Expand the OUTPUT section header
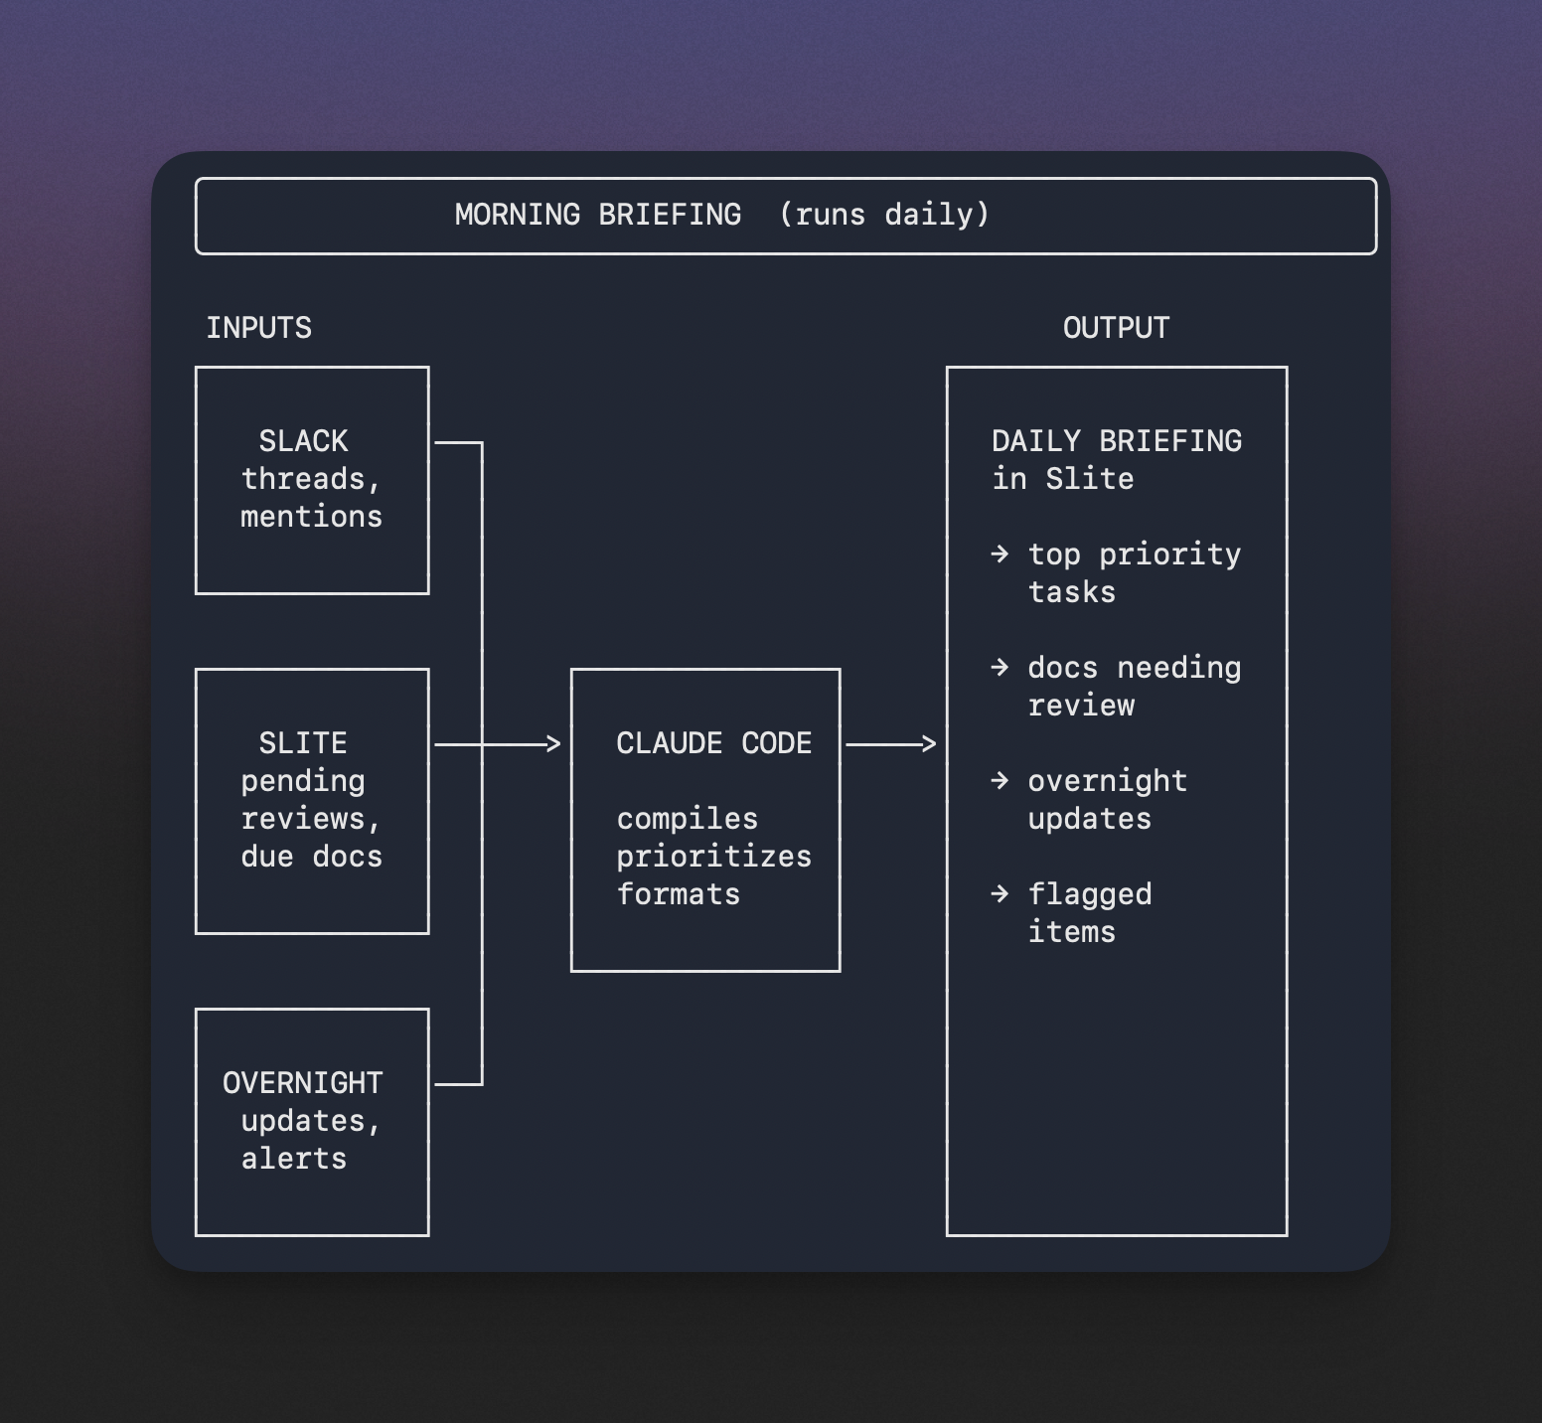The width and height of the screenshot is (1542, 1423). (1116, 327)
